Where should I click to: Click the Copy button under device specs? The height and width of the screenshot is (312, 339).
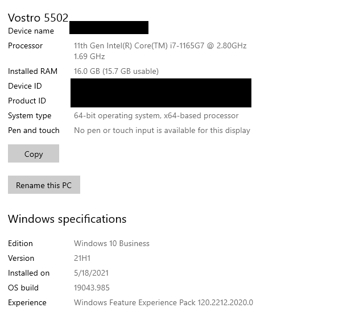click(34, 153)
